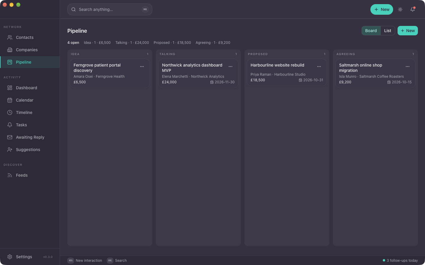Screen dimensions: 425x265
Task: Click the Idea stage summary in header
Action: (97, 43)
